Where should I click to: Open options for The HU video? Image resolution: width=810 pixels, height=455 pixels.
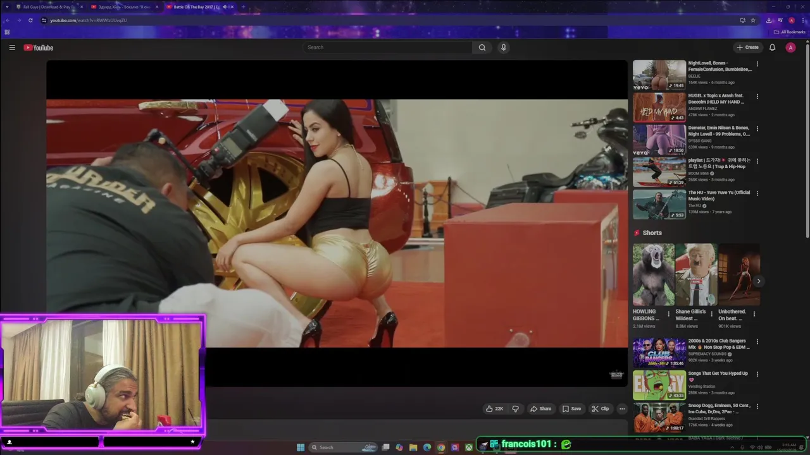(x=757, y=193)
